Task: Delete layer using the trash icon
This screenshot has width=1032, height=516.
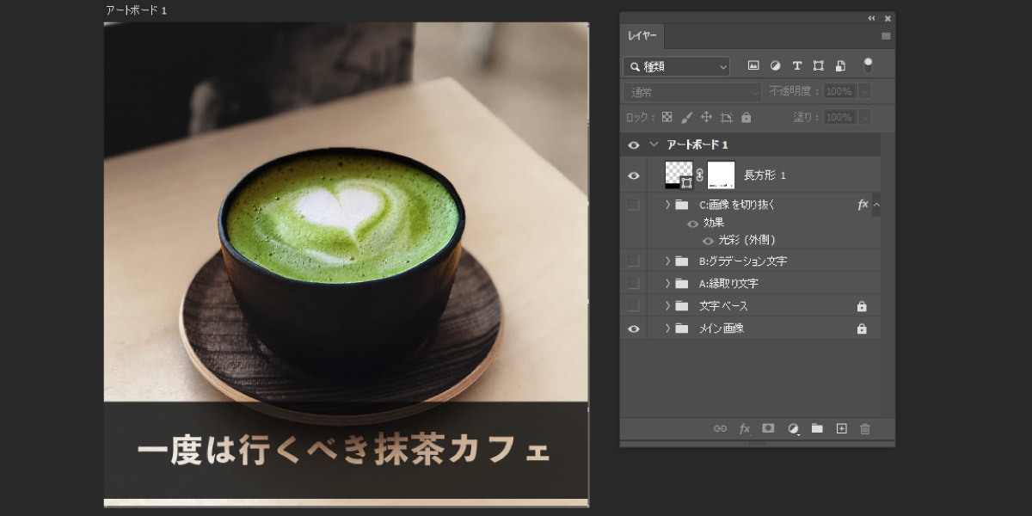Action: click(x=865, y=428)
